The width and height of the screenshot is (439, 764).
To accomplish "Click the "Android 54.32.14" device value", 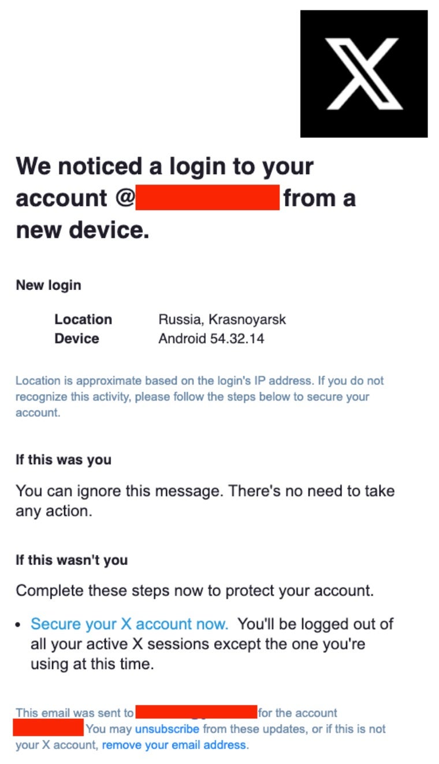I will pos(211,339).
